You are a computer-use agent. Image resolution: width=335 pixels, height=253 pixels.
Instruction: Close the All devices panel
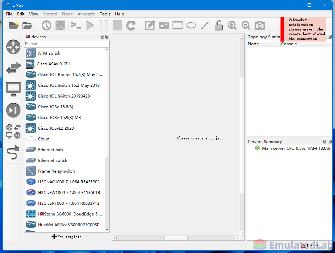(x=107, y=37)
